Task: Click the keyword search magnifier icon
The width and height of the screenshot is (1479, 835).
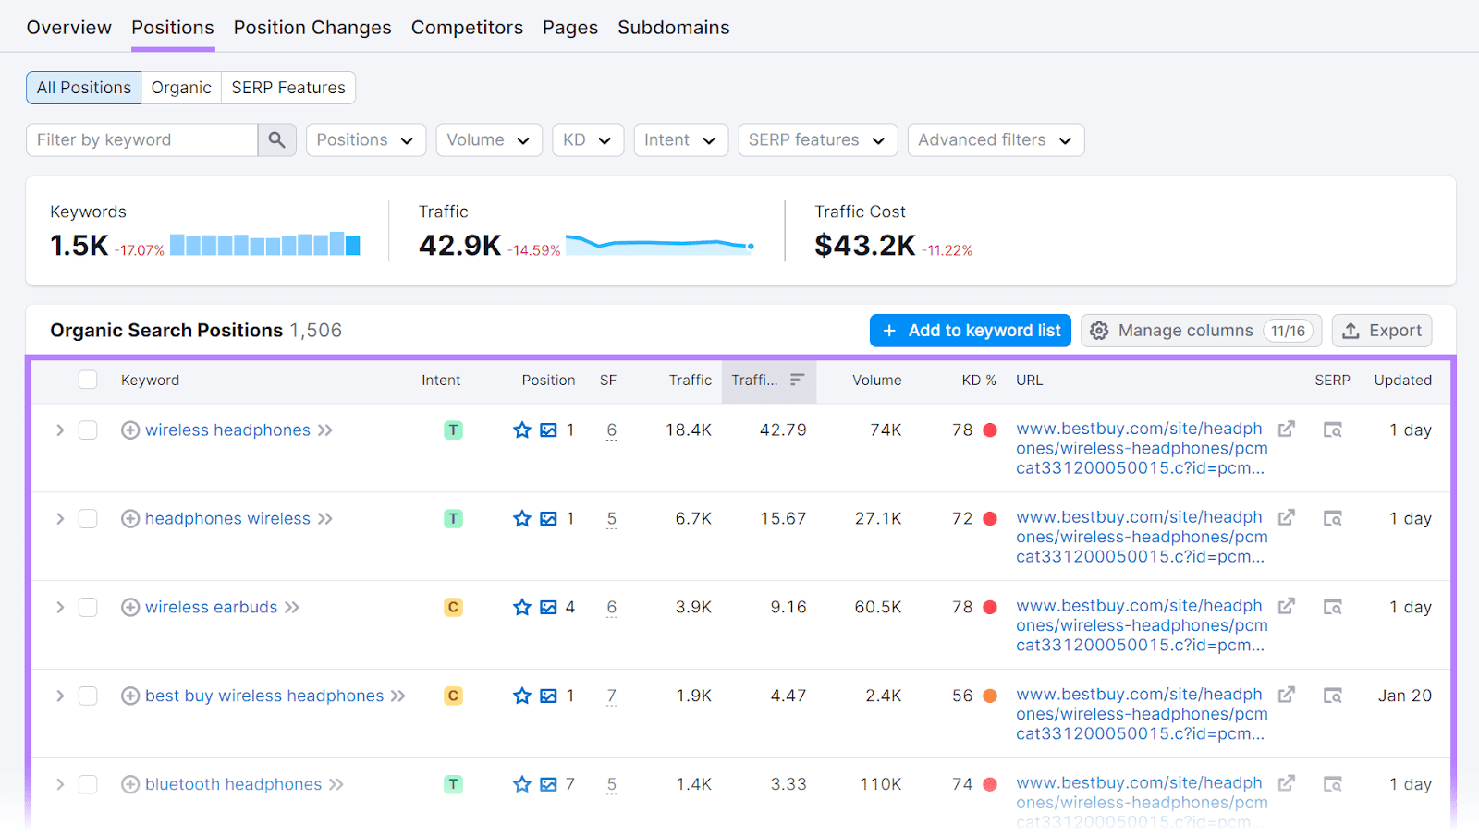Action: click(x=276, y=139)
